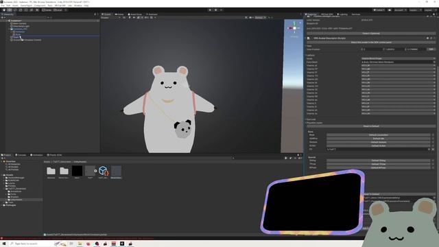Collapse the LipSync foldout in Inspector
The image size is (439, 247).
[x=306, y=55]
